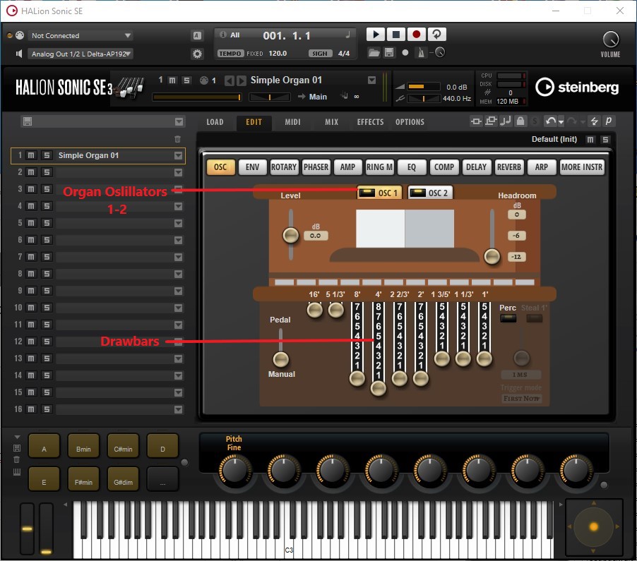Switch to the EFFECTS tab
Image resolution: width=637 pixels, height=561 pixels.
click(370, 122)
